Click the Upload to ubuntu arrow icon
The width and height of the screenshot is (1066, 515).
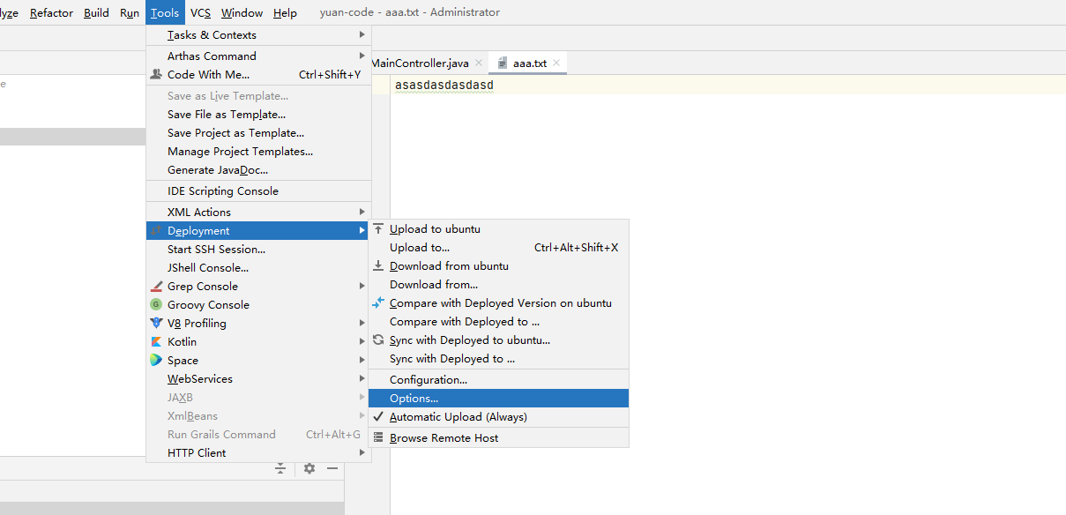click(379, 229)
